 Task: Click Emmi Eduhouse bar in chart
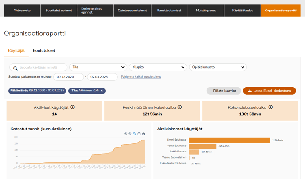[230, 140]
